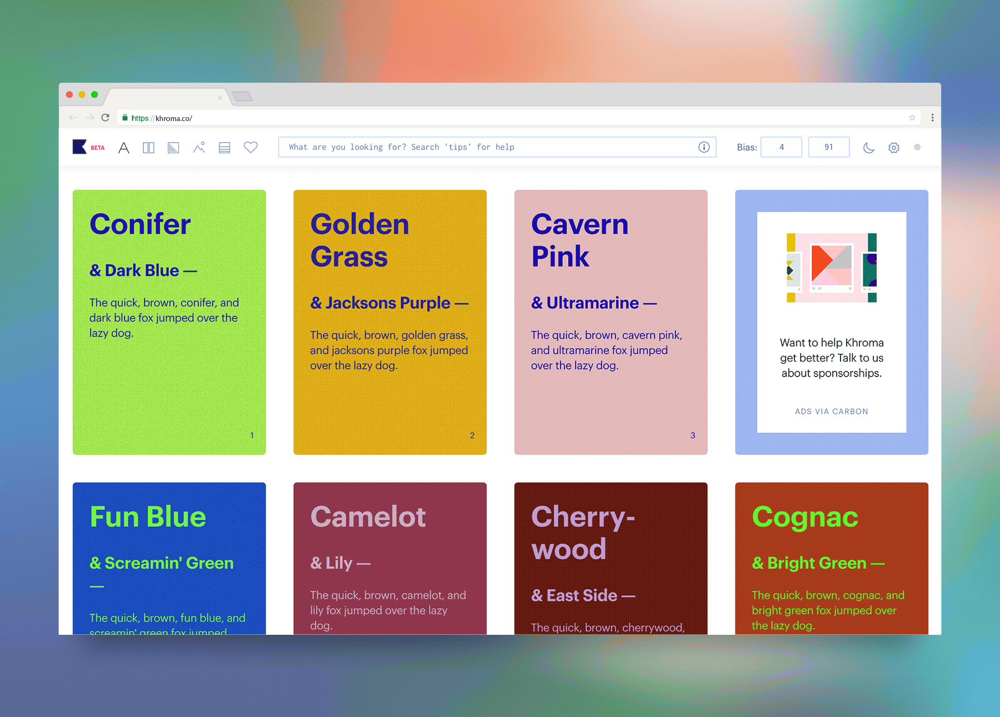Reload the page with the refresh button
The image size is (1000, 717).
pyautogui.click(x=106, y=118)
